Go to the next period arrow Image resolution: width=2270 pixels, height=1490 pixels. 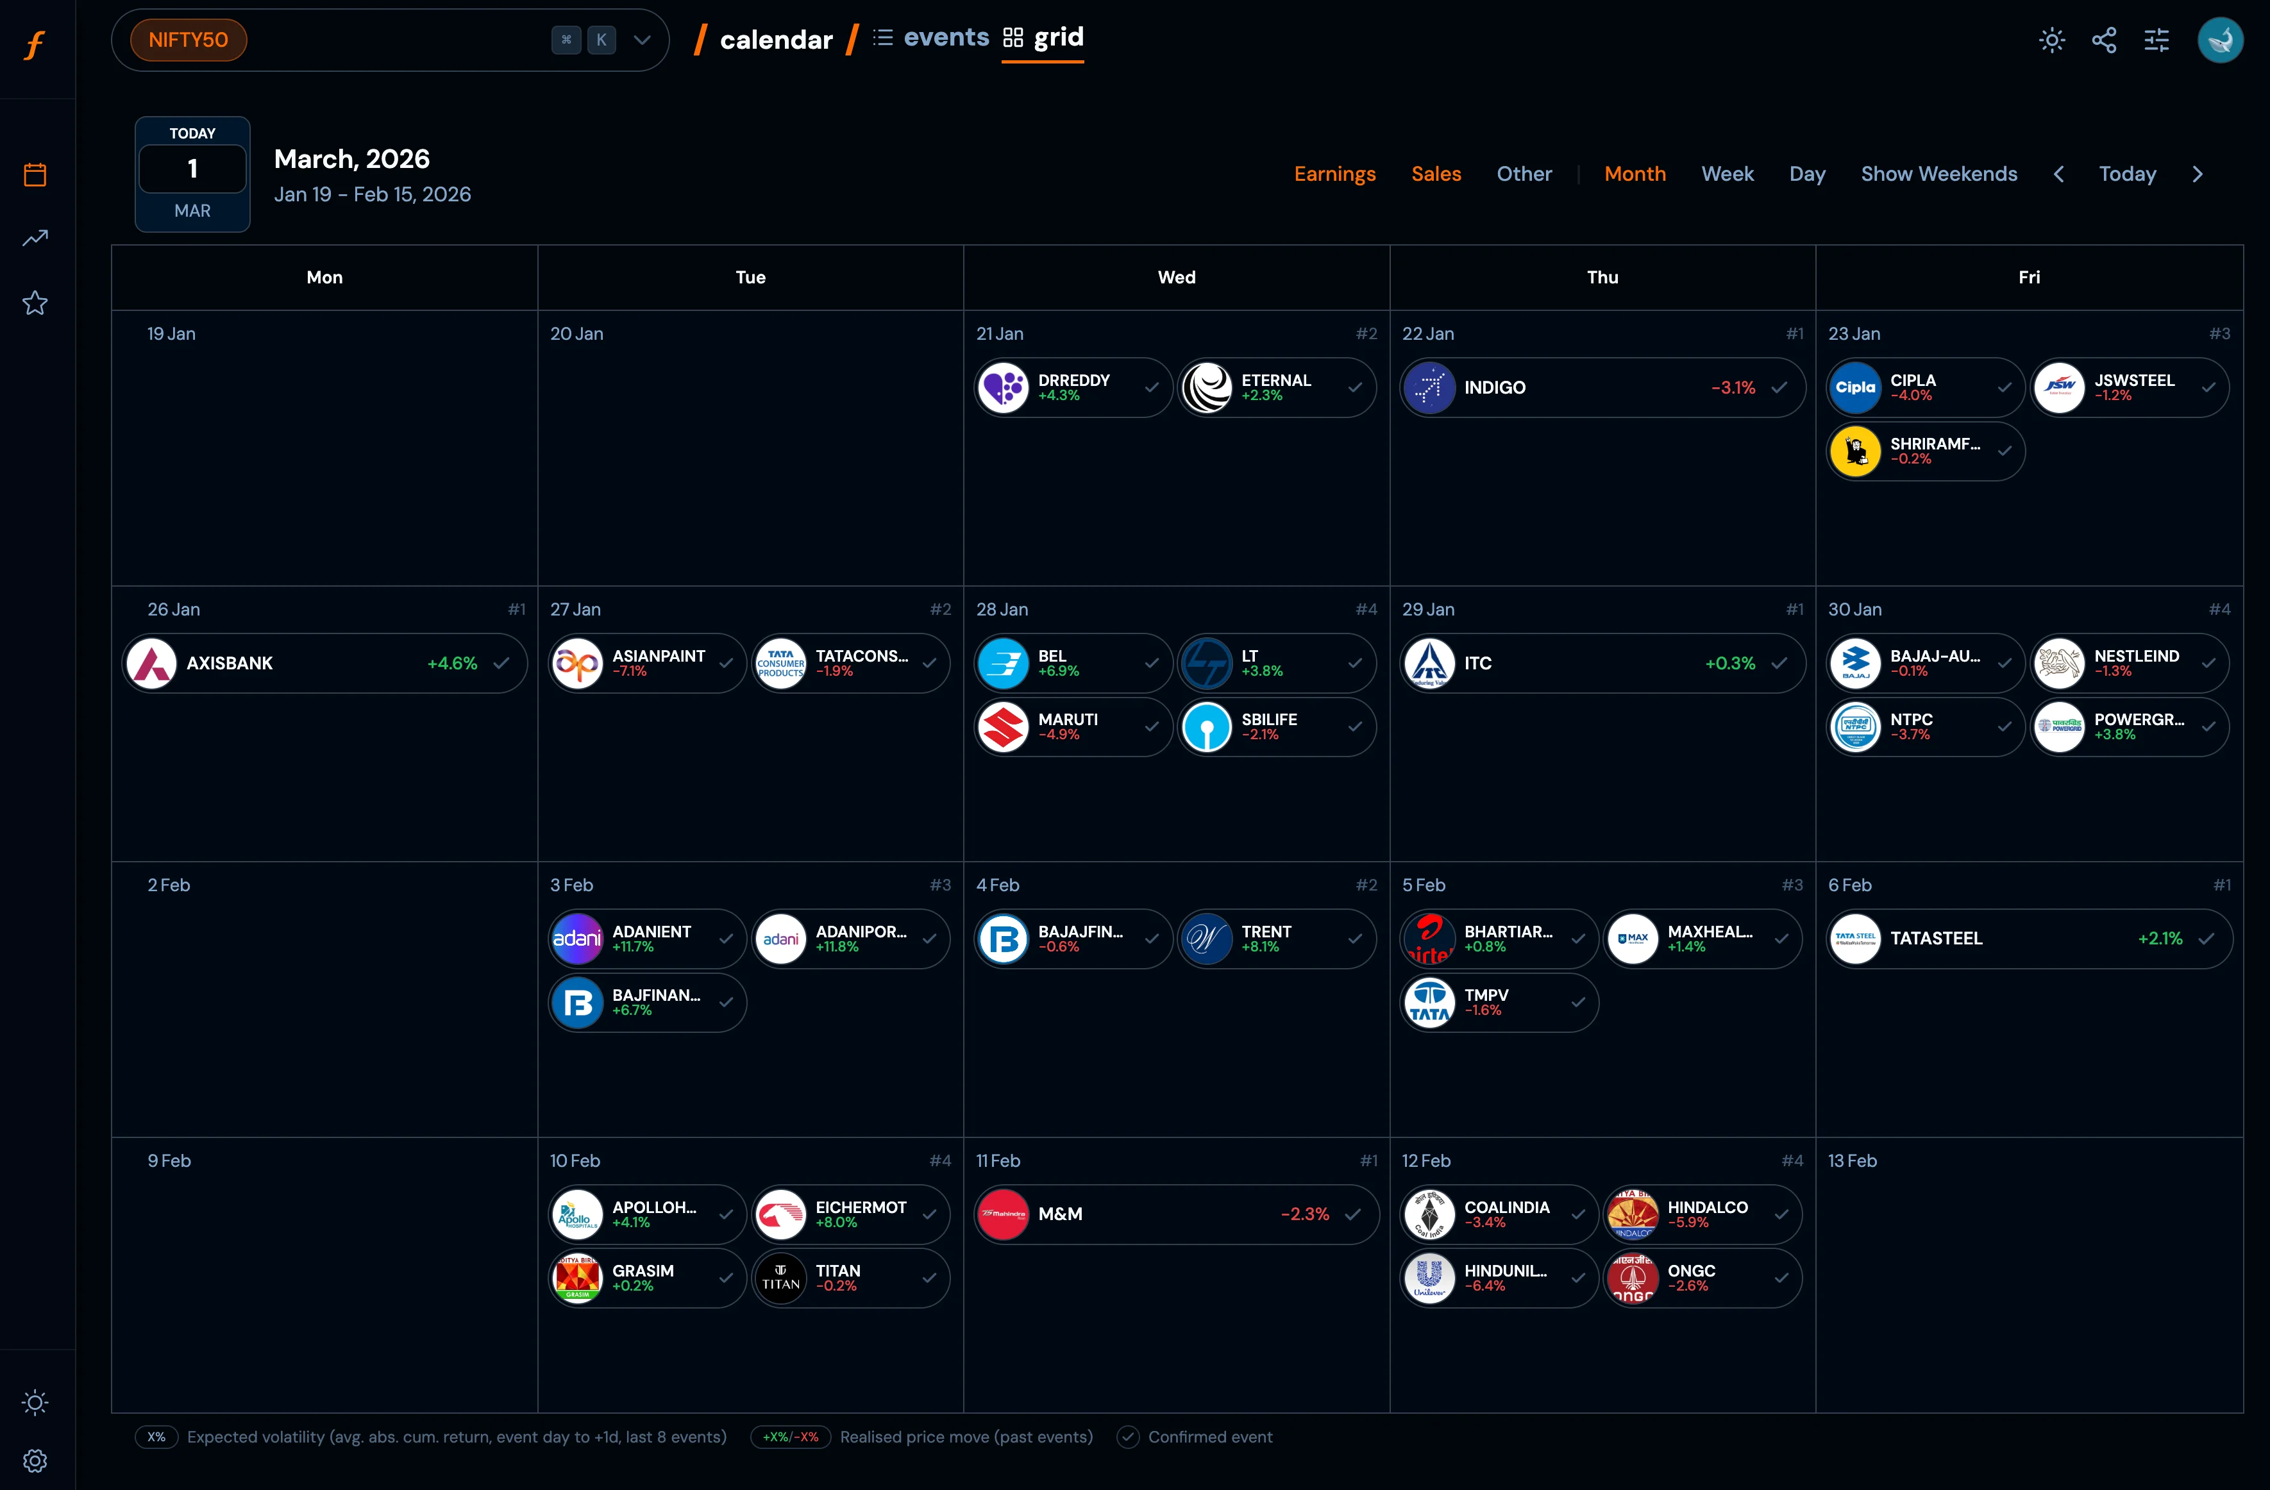[x=2198, y=174]
